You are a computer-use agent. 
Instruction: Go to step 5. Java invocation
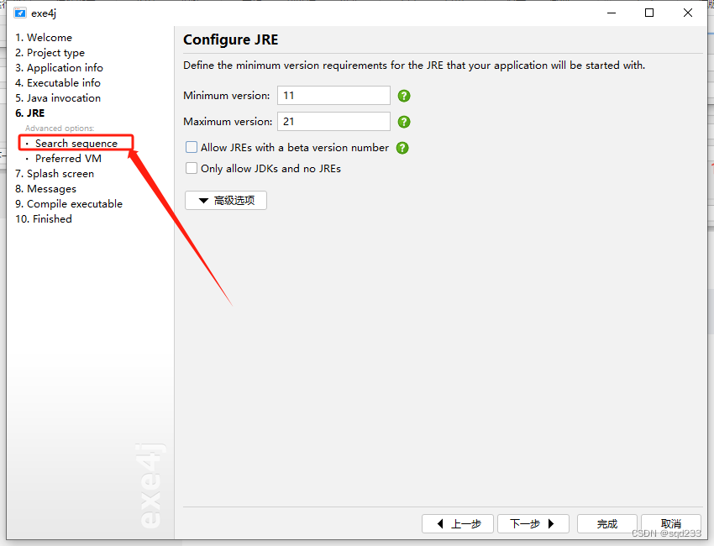click(58, 98)
